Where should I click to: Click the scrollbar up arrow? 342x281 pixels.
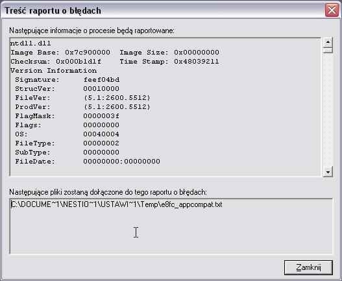pyautogui.click(x=328, y=42)
